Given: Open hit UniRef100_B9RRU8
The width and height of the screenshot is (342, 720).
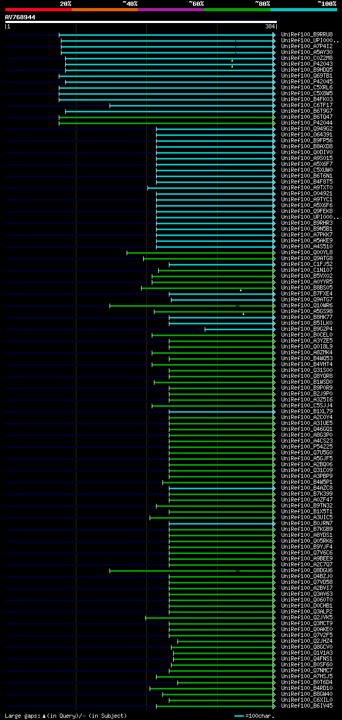Looking at the screenshot, I should [307, 35].
